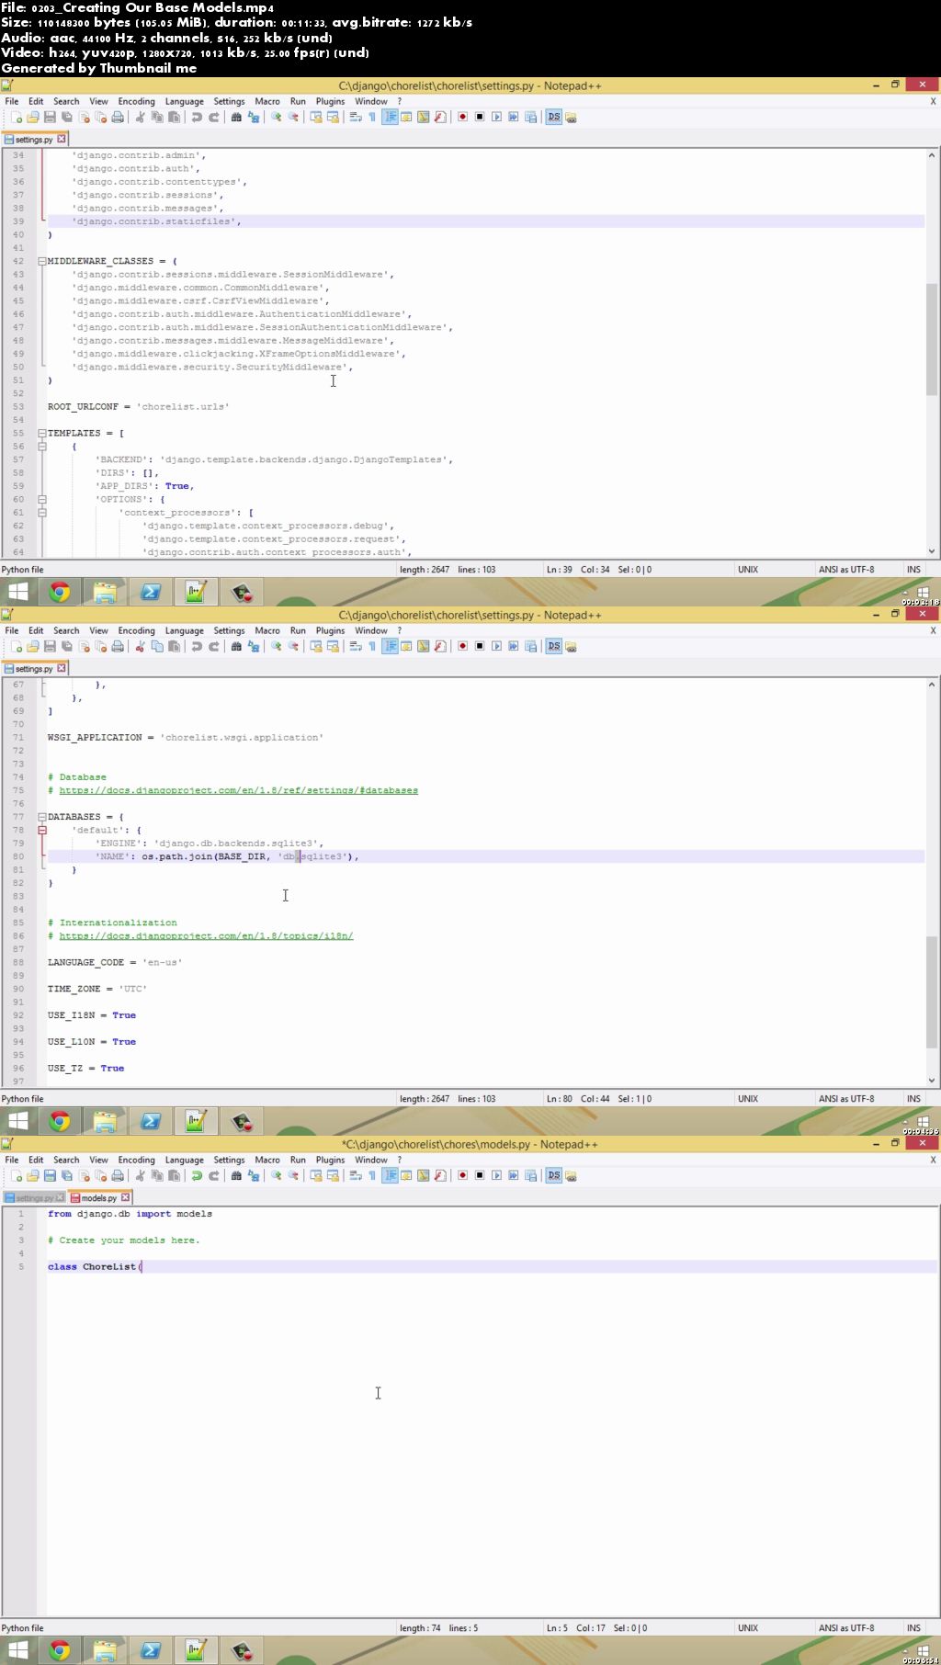
Task: Click vertical scrollbar thumb in top window
Action: pos(932,339)
